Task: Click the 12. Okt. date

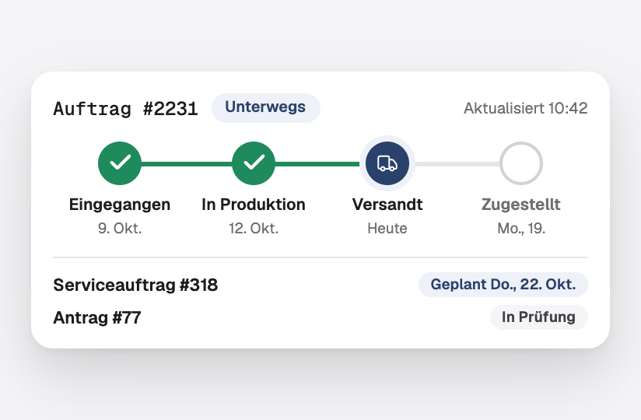Action: click(x=254, y=229)
